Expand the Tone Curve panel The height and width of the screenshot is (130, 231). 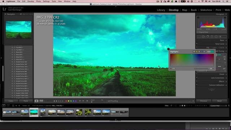click(x=226, y=44)
